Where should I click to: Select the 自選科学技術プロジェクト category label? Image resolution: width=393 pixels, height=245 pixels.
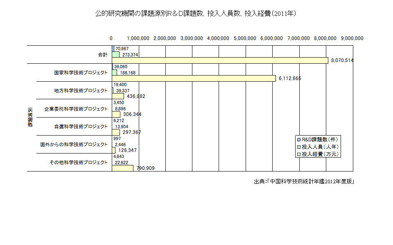pos(81,127)
